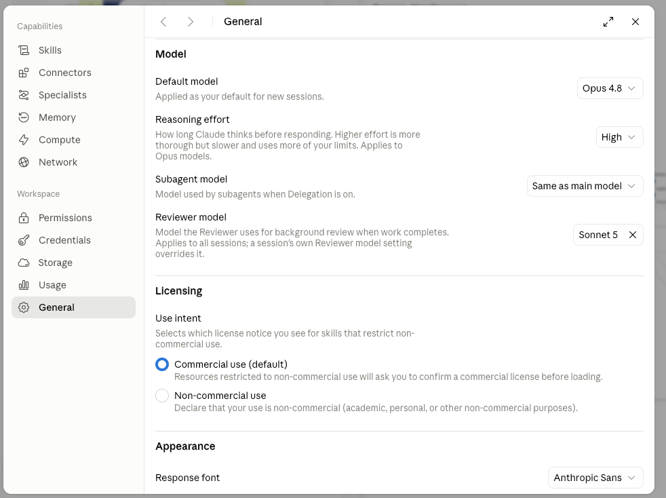666x498 pixels.
Task: Open the Subagent model dropdown
Action: coord(585,186)
